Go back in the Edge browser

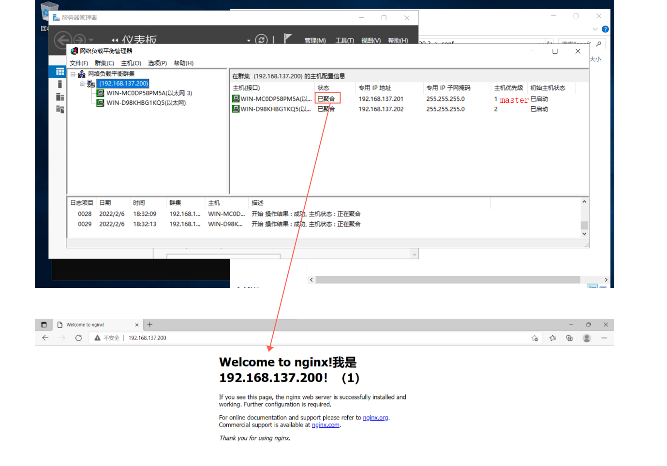tap(45, 338)
